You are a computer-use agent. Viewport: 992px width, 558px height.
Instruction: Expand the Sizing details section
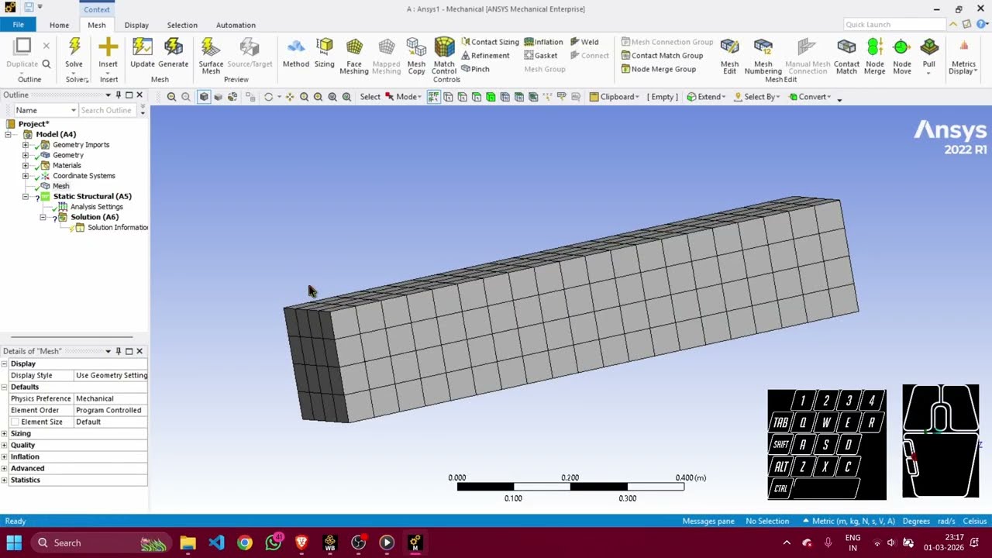5,433
